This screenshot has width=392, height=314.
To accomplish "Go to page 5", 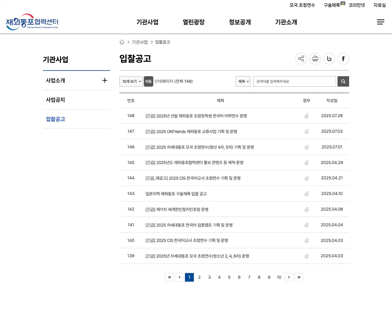I will (x=229, y=277).
